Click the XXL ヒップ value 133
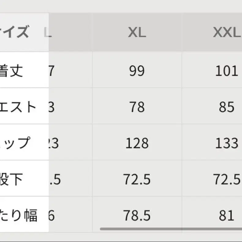 point(226,143)
